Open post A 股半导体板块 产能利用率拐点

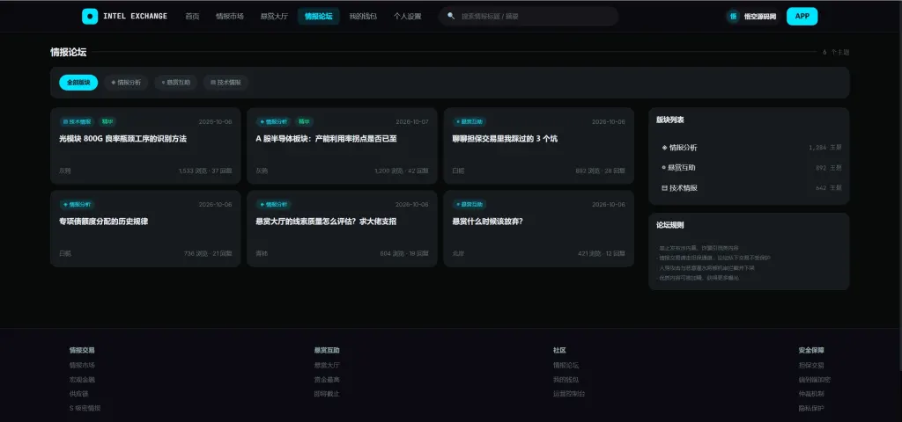[326, 139]
